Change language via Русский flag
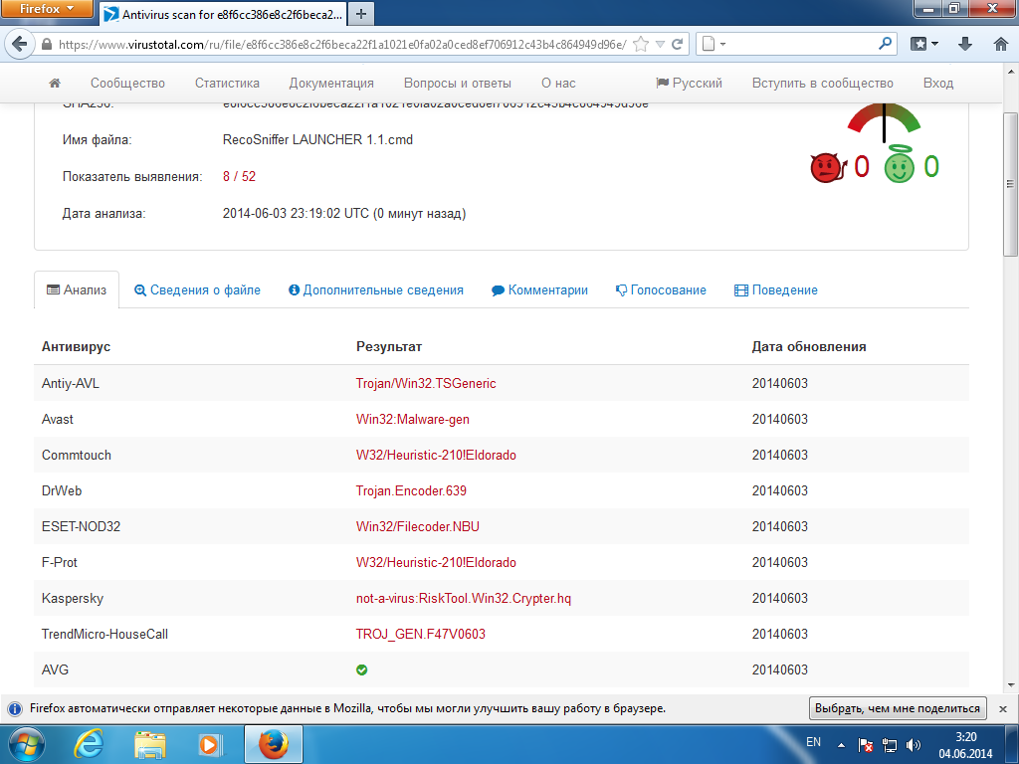Image resolution: width=1019 pixels, height=764 pixels. 689,84
